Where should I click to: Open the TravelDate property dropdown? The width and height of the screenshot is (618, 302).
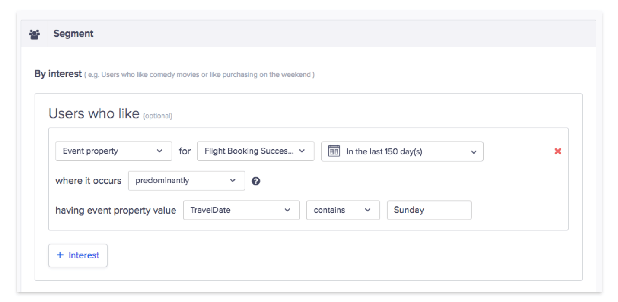[242, 210]
